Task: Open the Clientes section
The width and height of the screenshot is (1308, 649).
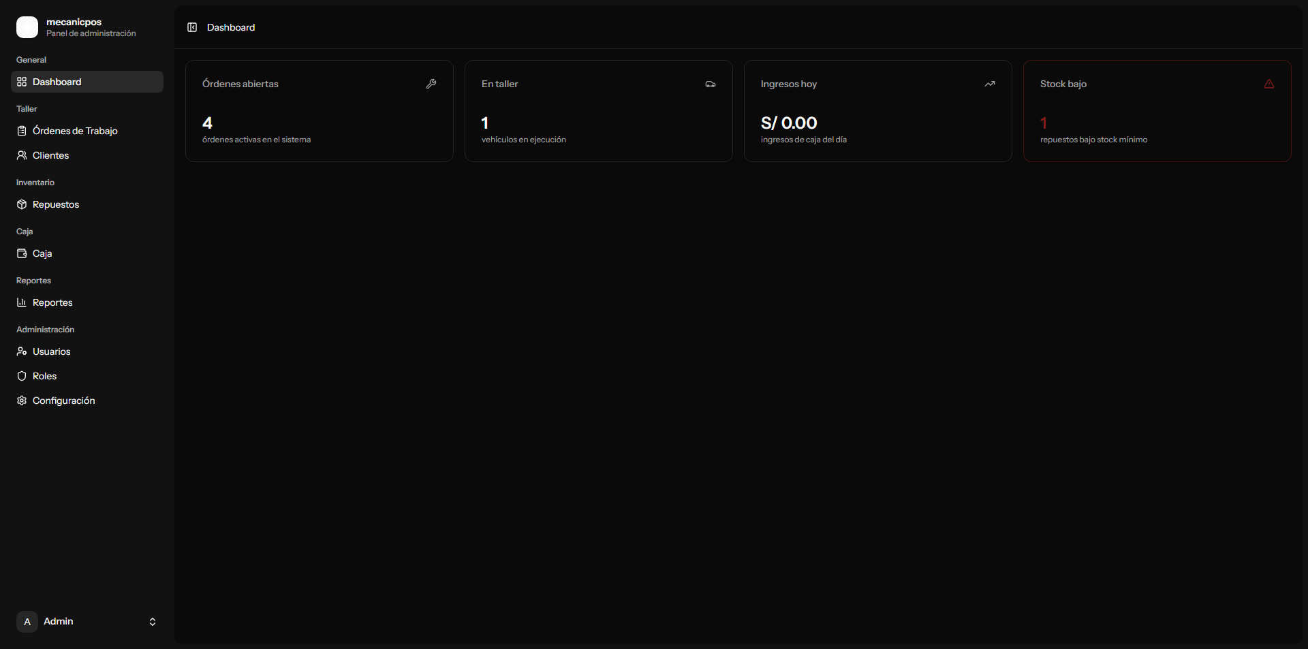Action: coord(87,155)
